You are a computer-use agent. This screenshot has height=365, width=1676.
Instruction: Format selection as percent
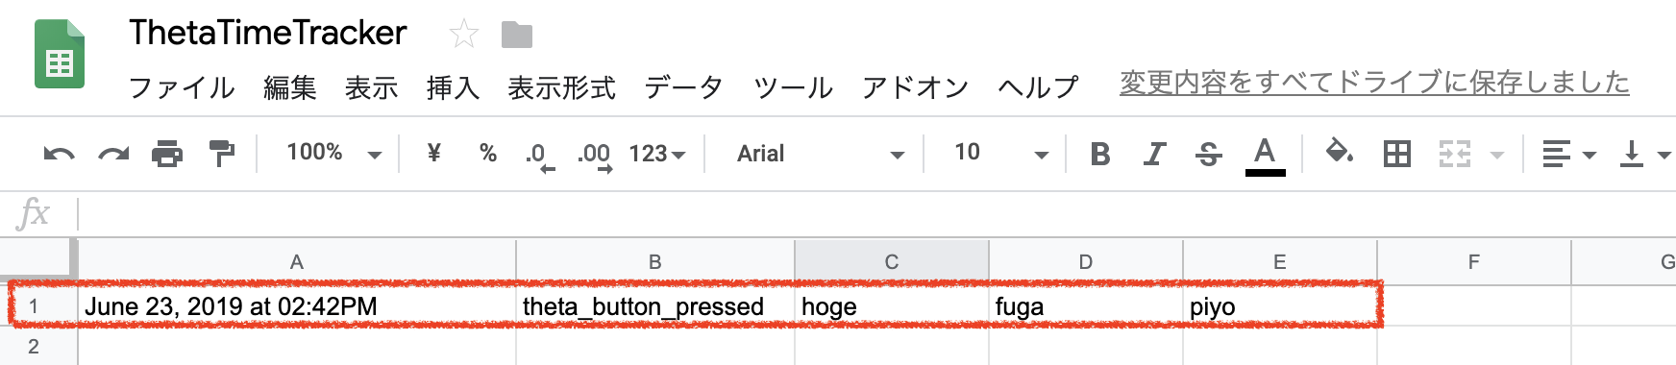(x=488, y=153)
